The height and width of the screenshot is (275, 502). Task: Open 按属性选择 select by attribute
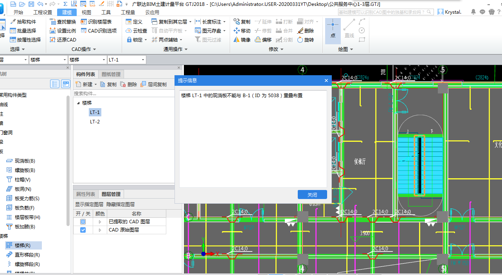(x=25, y=40)
